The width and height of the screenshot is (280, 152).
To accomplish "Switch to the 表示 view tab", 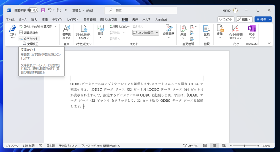I will pyautogui.click(x=135, y=20).
